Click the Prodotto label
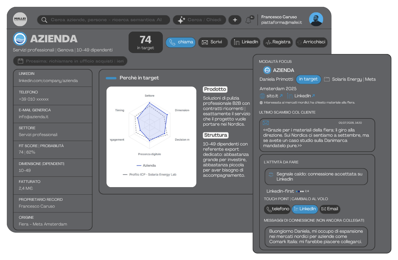The width and height of the screenshot is (398, 260). pos(215,89)
